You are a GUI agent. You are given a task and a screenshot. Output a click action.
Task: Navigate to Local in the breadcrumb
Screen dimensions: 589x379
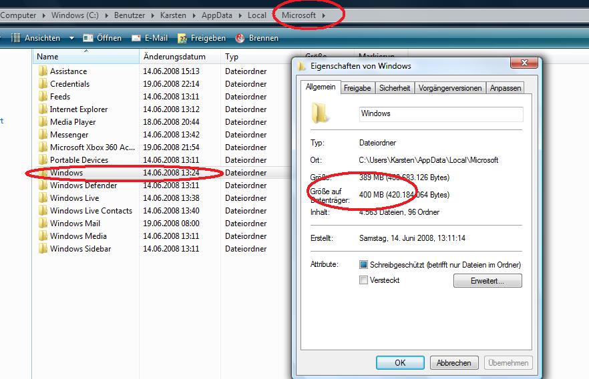click(257, 15)
